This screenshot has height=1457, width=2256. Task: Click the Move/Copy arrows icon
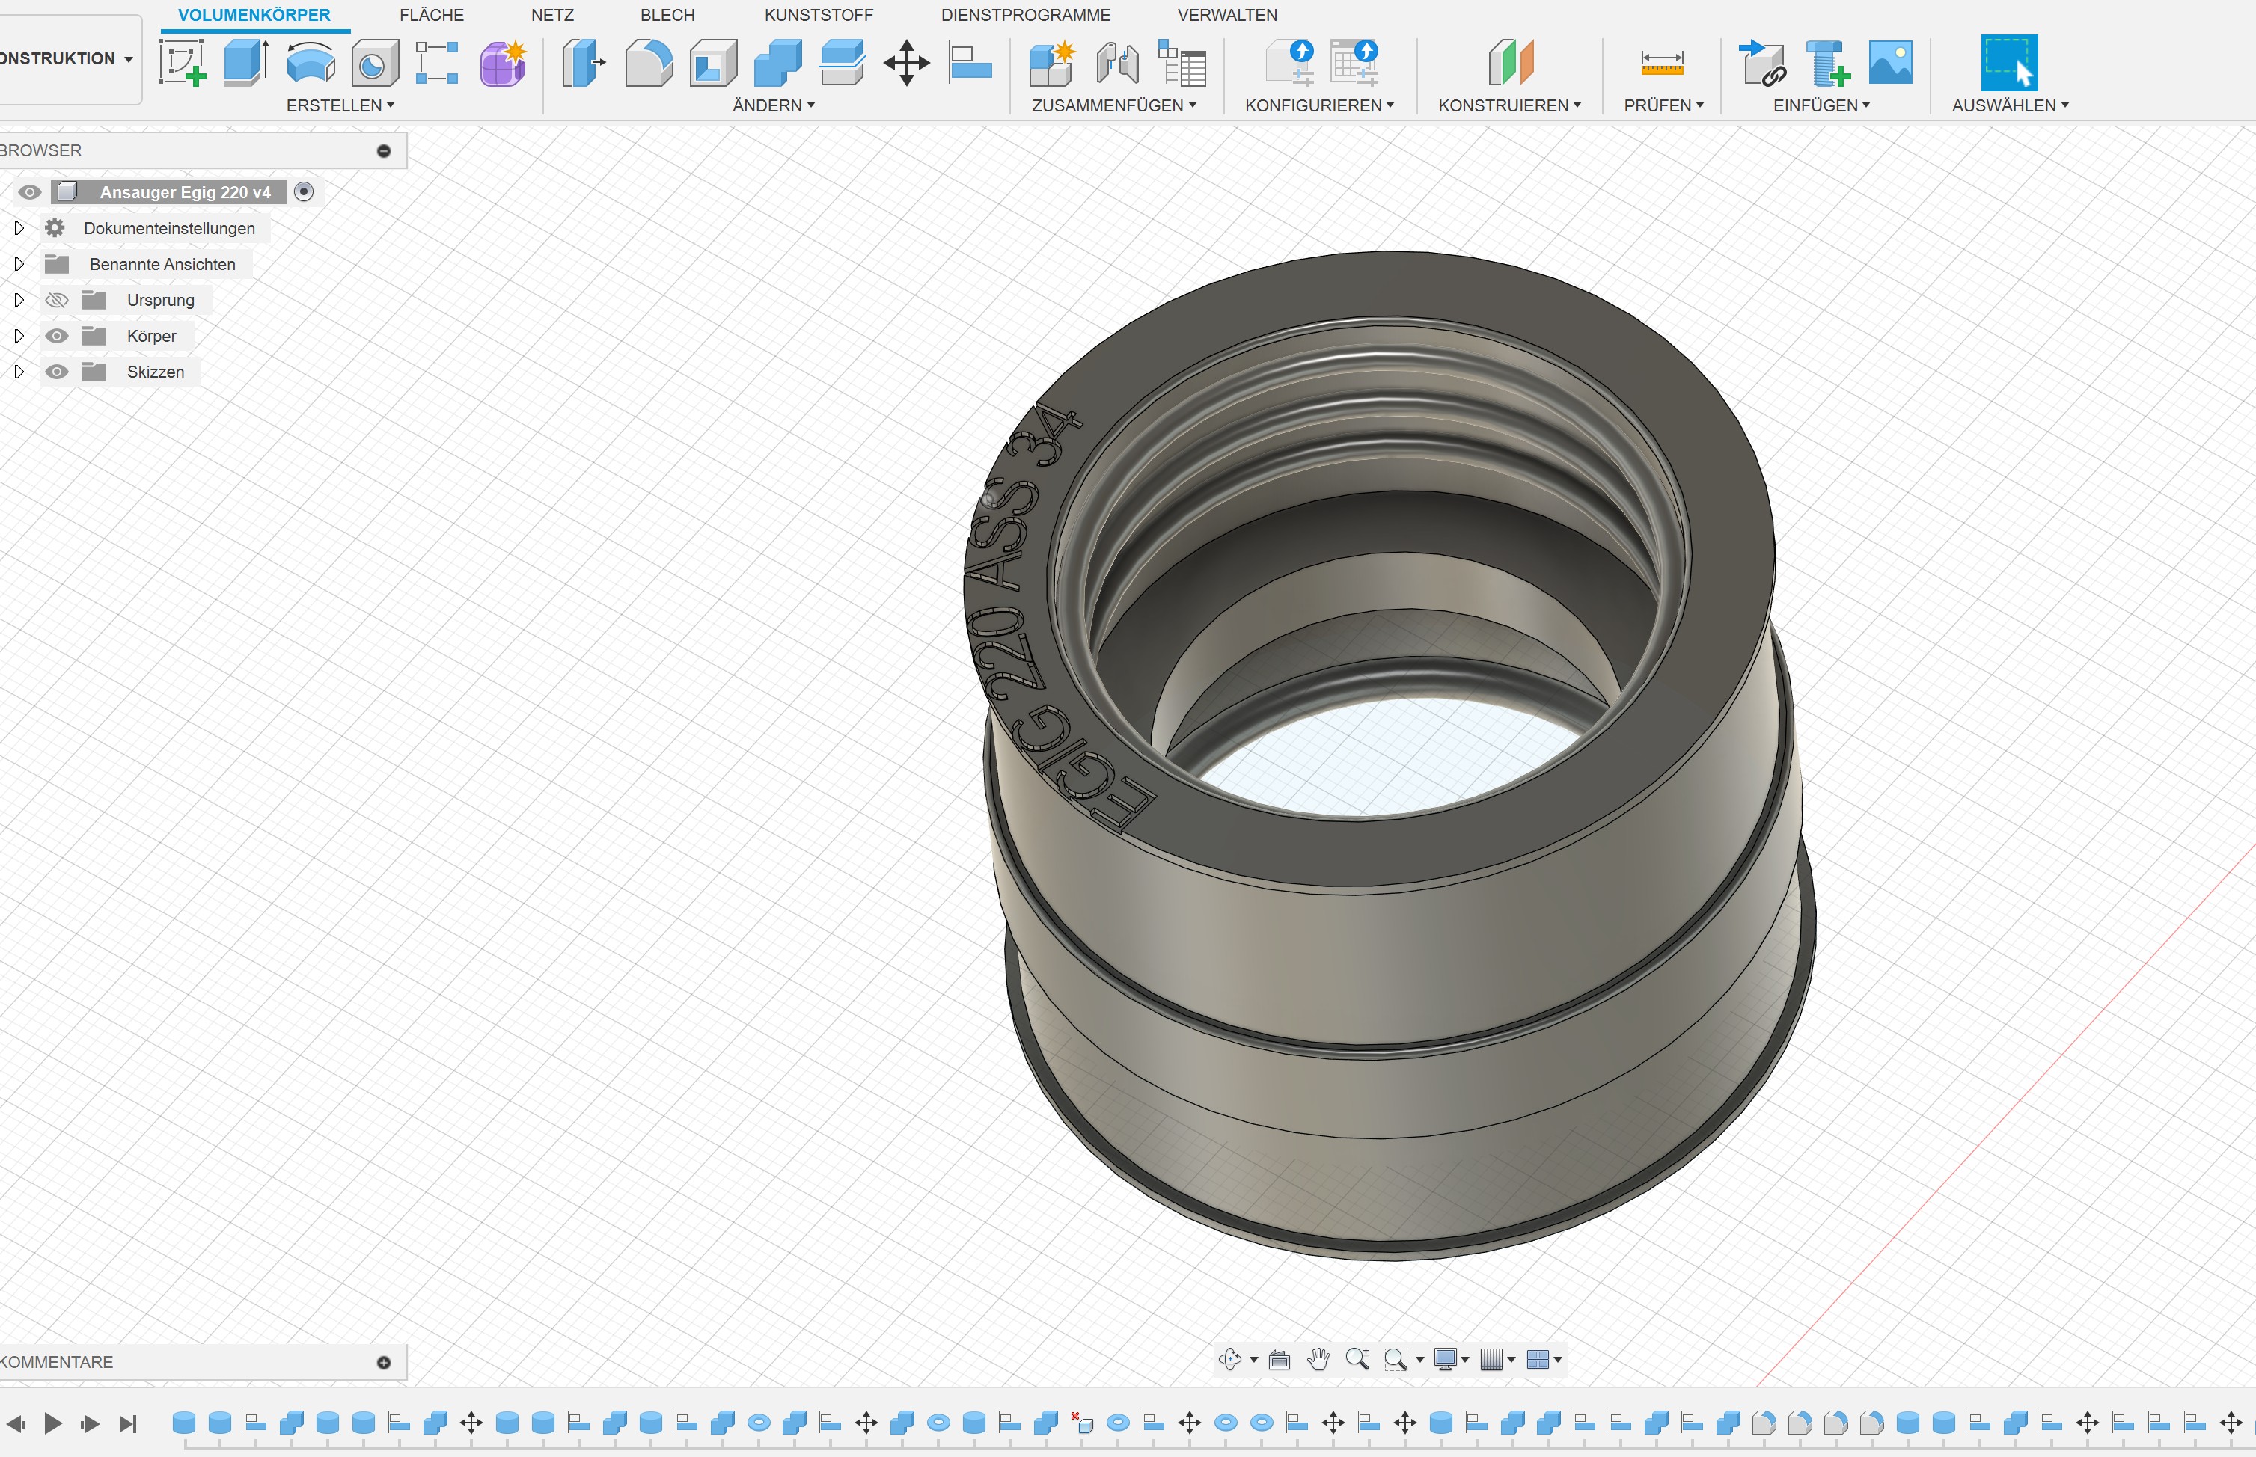(905, 62)
